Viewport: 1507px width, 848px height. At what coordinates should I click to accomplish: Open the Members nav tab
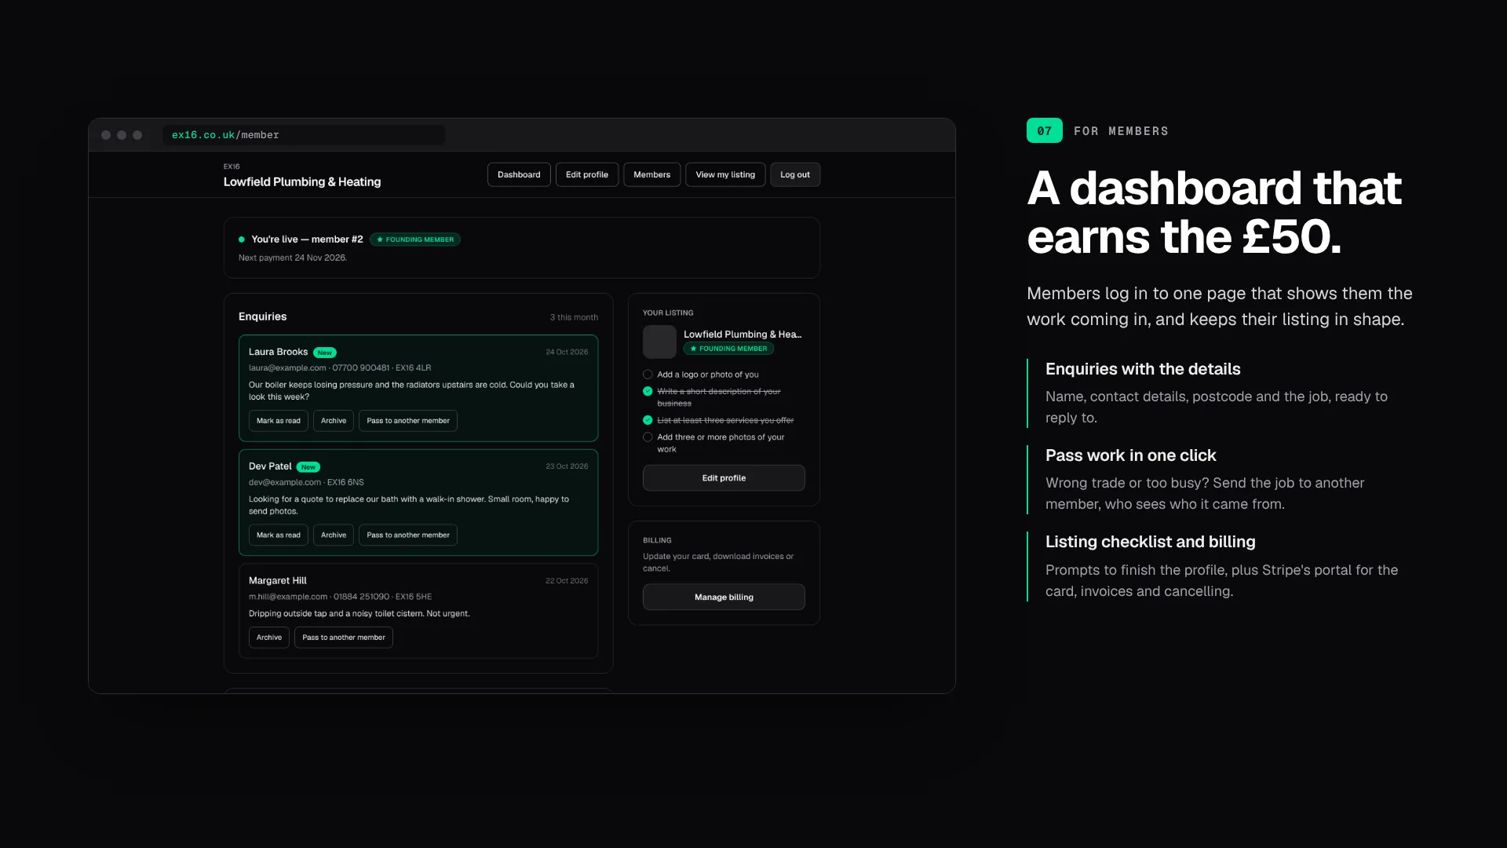click(652, 174)
